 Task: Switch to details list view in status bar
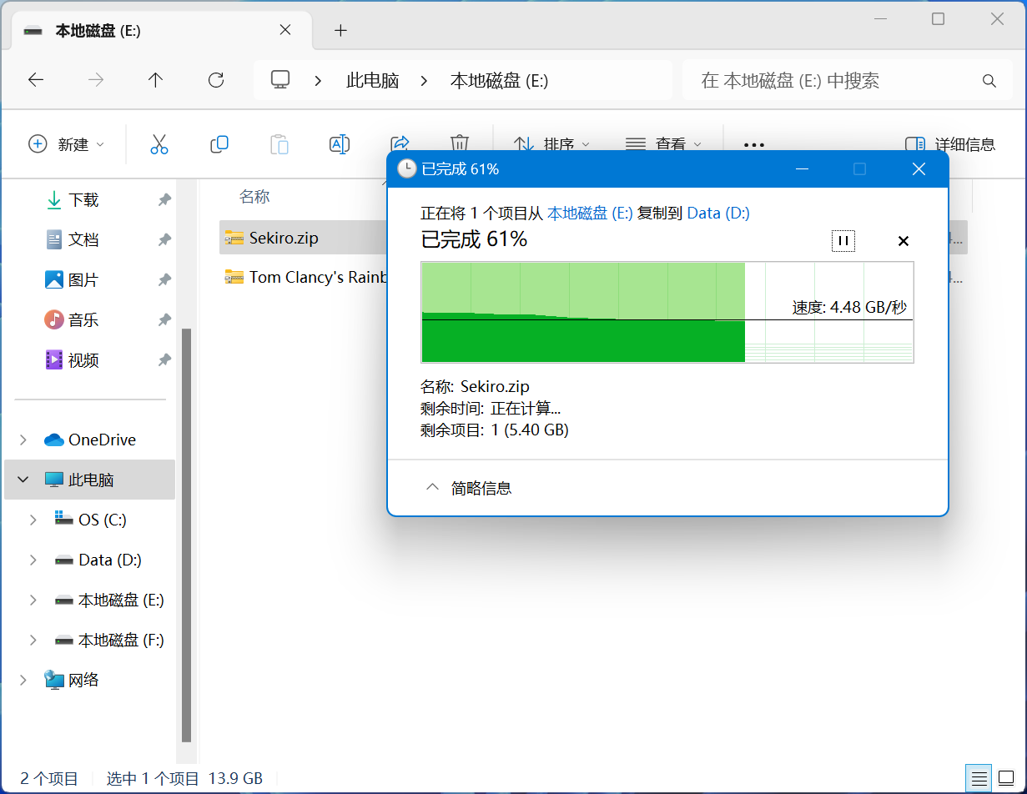pyautogui.click(x=979, y=778)
